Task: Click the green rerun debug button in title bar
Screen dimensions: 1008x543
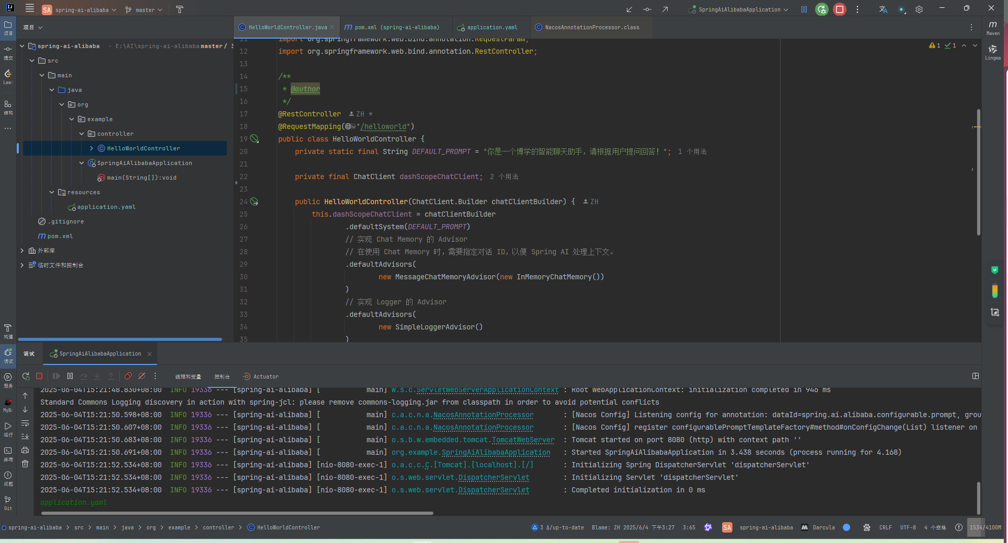Action: (822, 9)
